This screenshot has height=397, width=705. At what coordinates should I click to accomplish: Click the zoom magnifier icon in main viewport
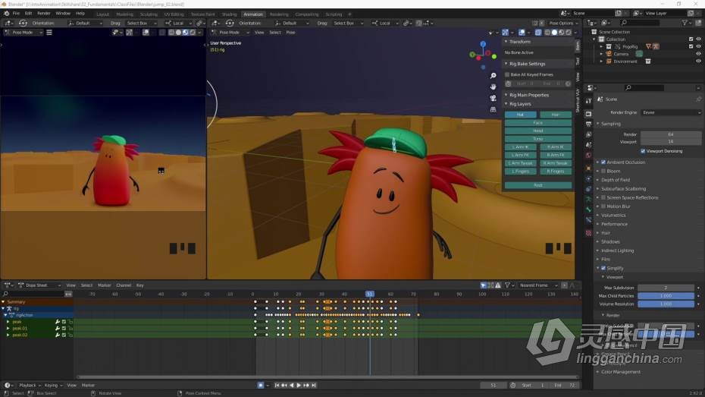pos(493,76)
